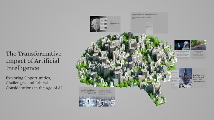
Task: Click the tree-lined road photo
Action: (198, 45)
